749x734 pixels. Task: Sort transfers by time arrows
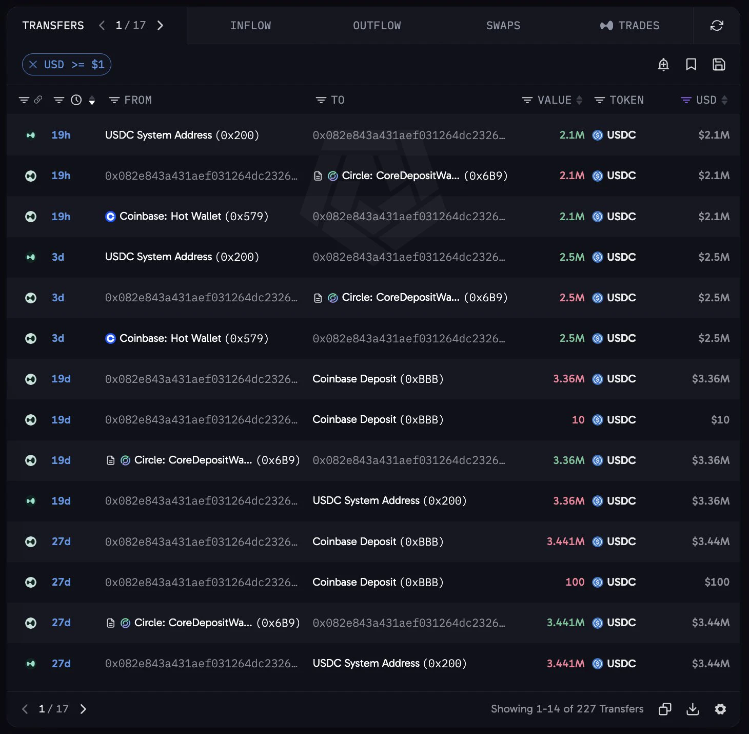(92, 100)
